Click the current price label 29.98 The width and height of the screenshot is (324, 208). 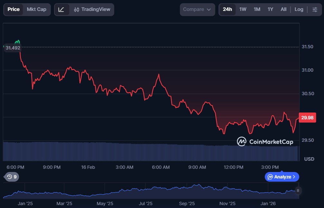click(308, 118)
